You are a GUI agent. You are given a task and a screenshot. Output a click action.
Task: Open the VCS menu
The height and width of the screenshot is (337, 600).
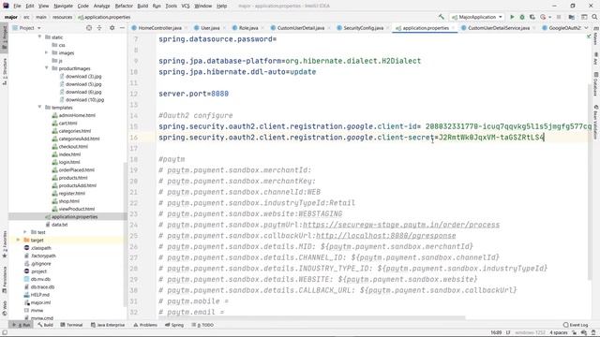(186, 6)
